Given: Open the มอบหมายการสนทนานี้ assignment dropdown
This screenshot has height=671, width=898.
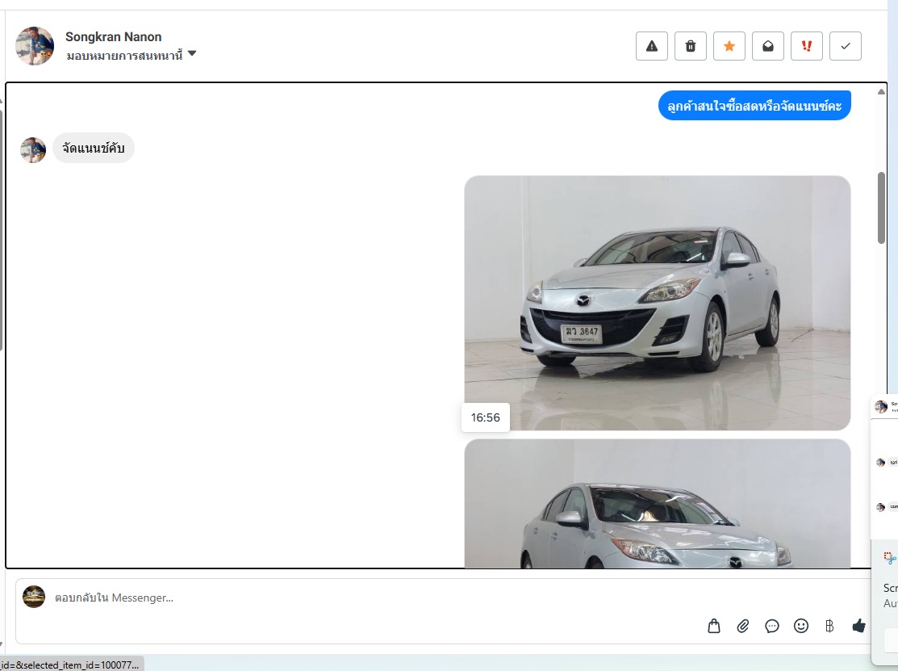Looking at the screenshot, I should click(132, 55).
